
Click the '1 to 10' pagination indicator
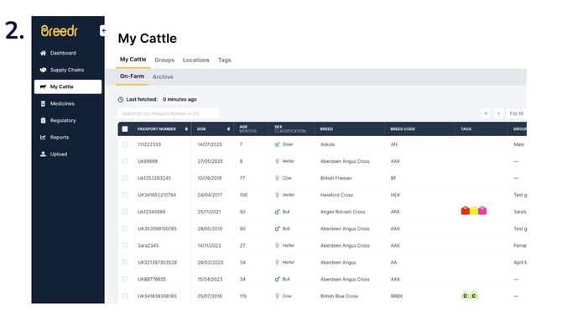click(x=516, y=113)
